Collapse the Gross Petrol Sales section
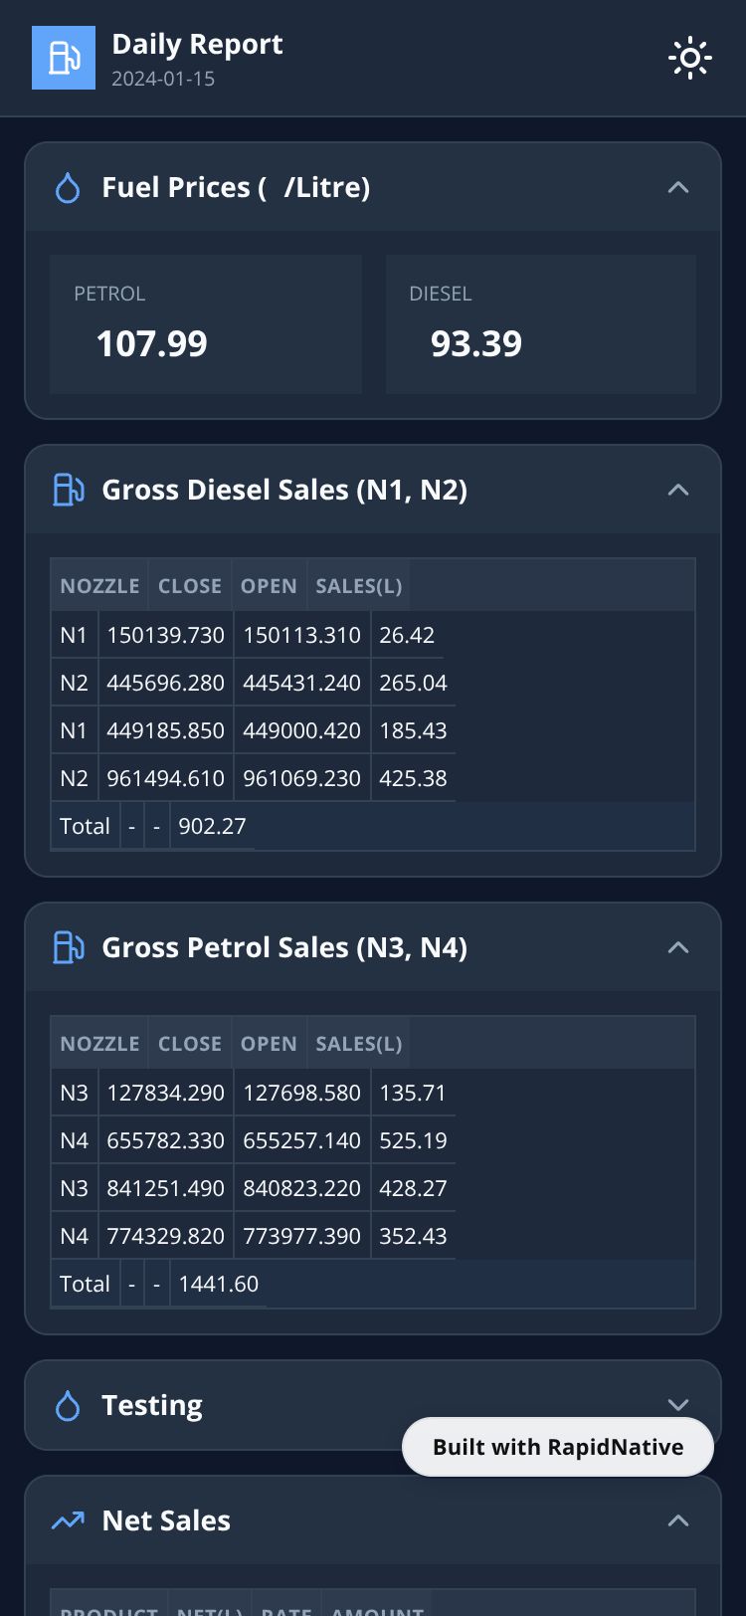746x1616 pixels. click(x=678, y=947)
